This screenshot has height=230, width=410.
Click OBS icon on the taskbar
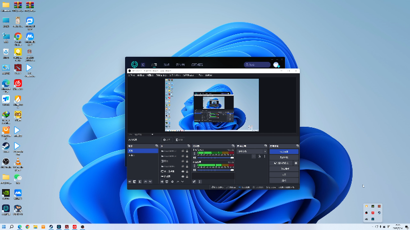coord(83,227)
